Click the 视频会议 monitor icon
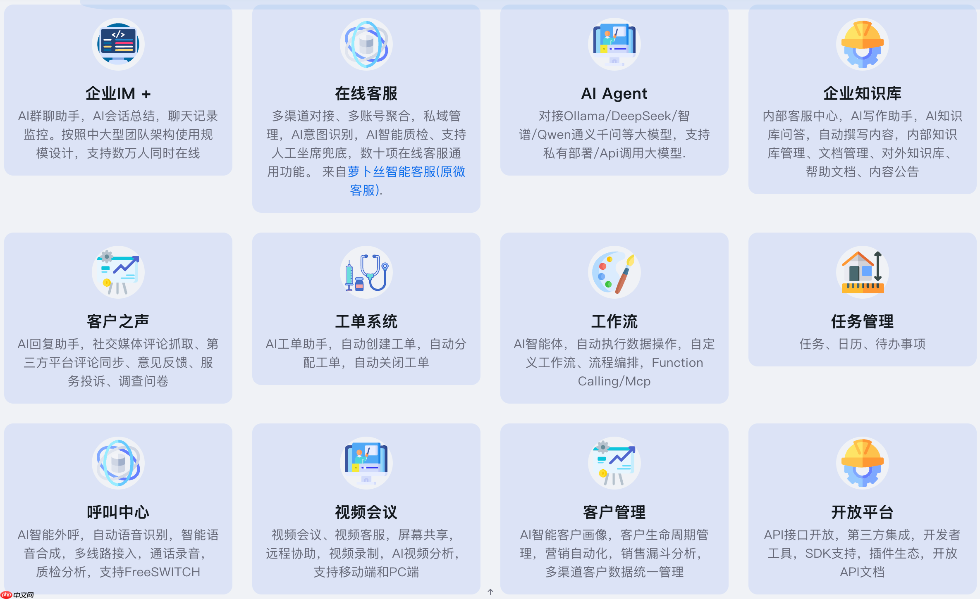Viewport: 980px width, 599px height. 366,463
